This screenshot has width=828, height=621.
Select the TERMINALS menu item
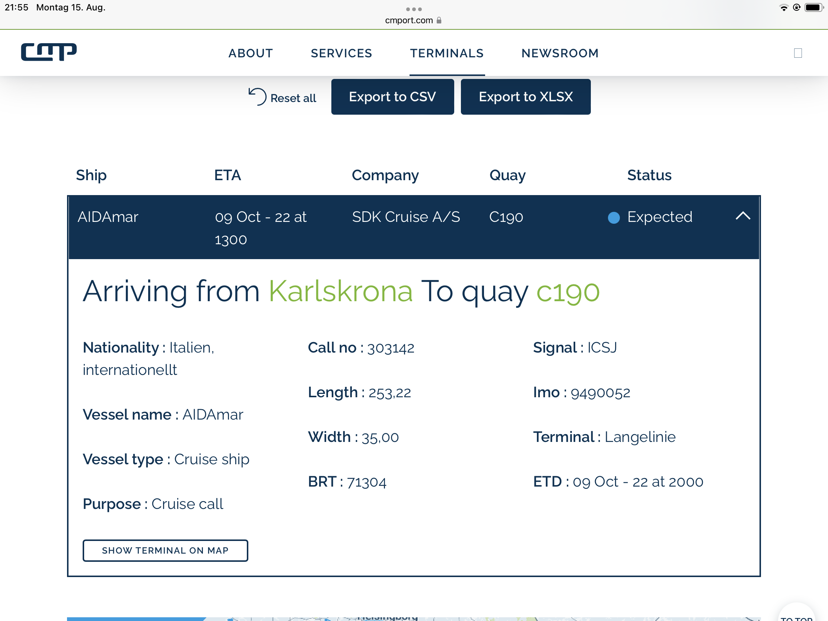446,53
